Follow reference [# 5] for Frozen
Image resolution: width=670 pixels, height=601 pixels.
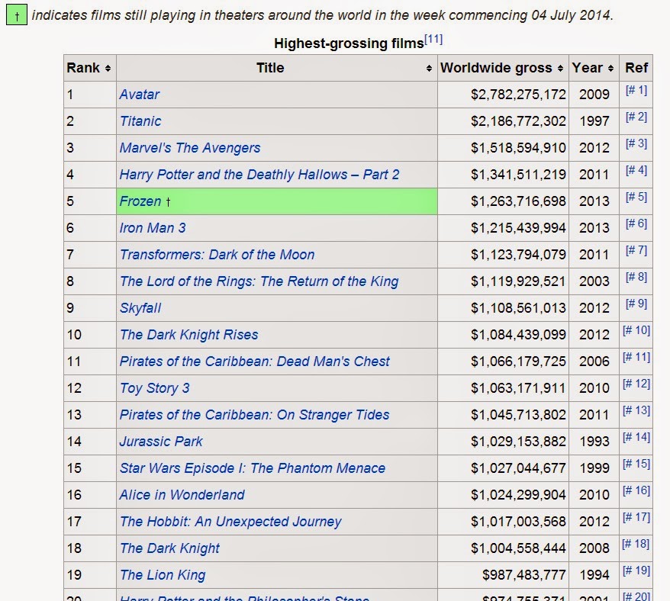(x=636, y=197)
